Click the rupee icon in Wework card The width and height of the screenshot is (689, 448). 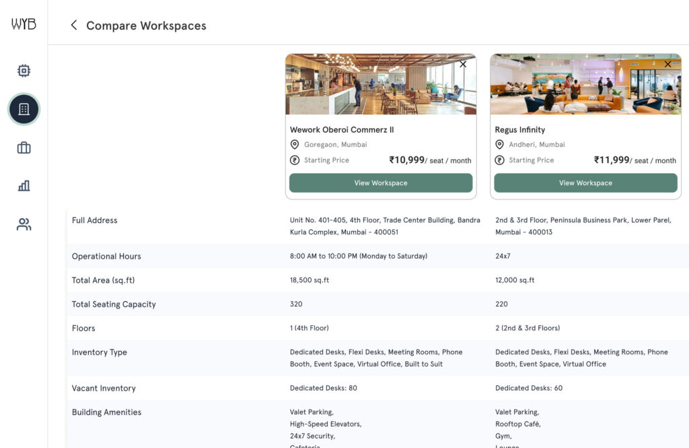(294, 160)
